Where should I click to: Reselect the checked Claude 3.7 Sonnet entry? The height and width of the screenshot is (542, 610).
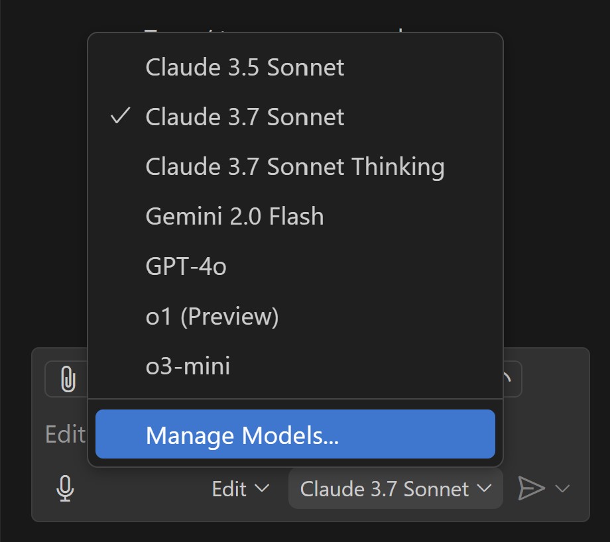coord(245,117)
